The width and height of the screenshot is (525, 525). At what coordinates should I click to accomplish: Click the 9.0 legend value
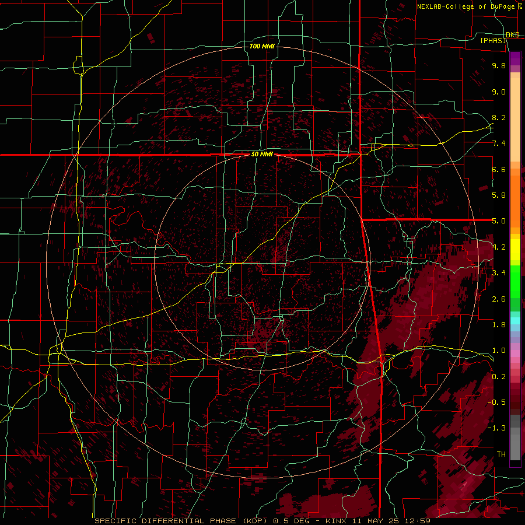click(499, 92)
